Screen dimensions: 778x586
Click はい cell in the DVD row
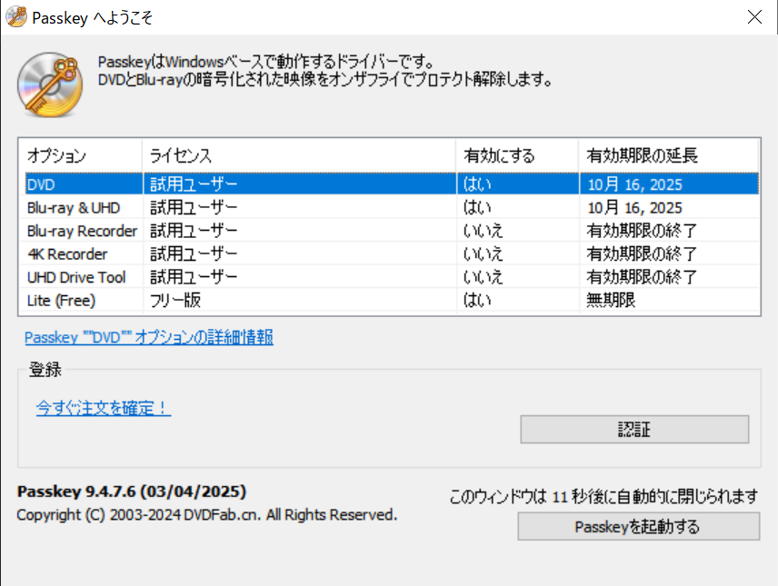(x=477, y=184)
